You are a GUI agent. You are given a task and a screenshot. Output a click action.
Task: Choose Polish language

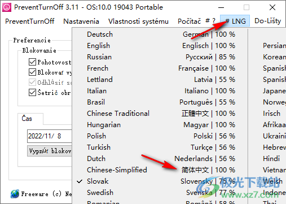pos(160,136)
